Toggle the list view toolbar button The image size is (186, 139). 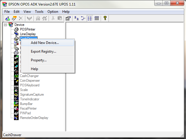pos(90,18)
